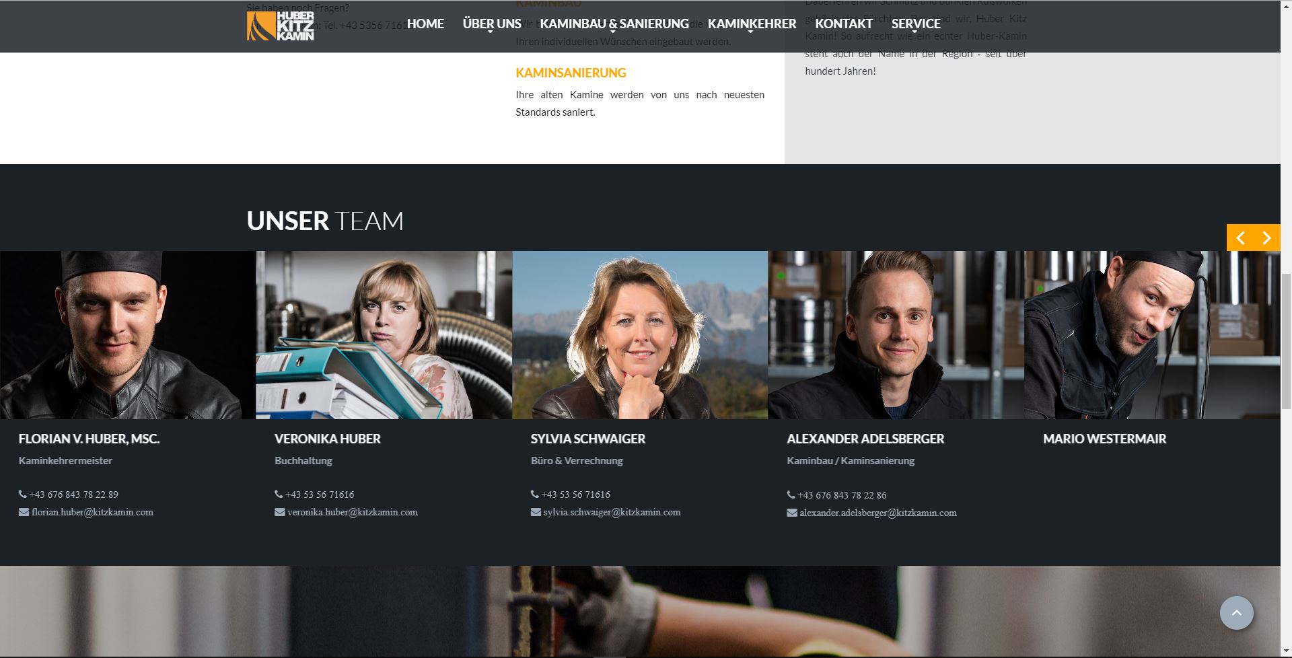Expand KAMINKEHRER dropdown arrow

(x=751, y=32)
